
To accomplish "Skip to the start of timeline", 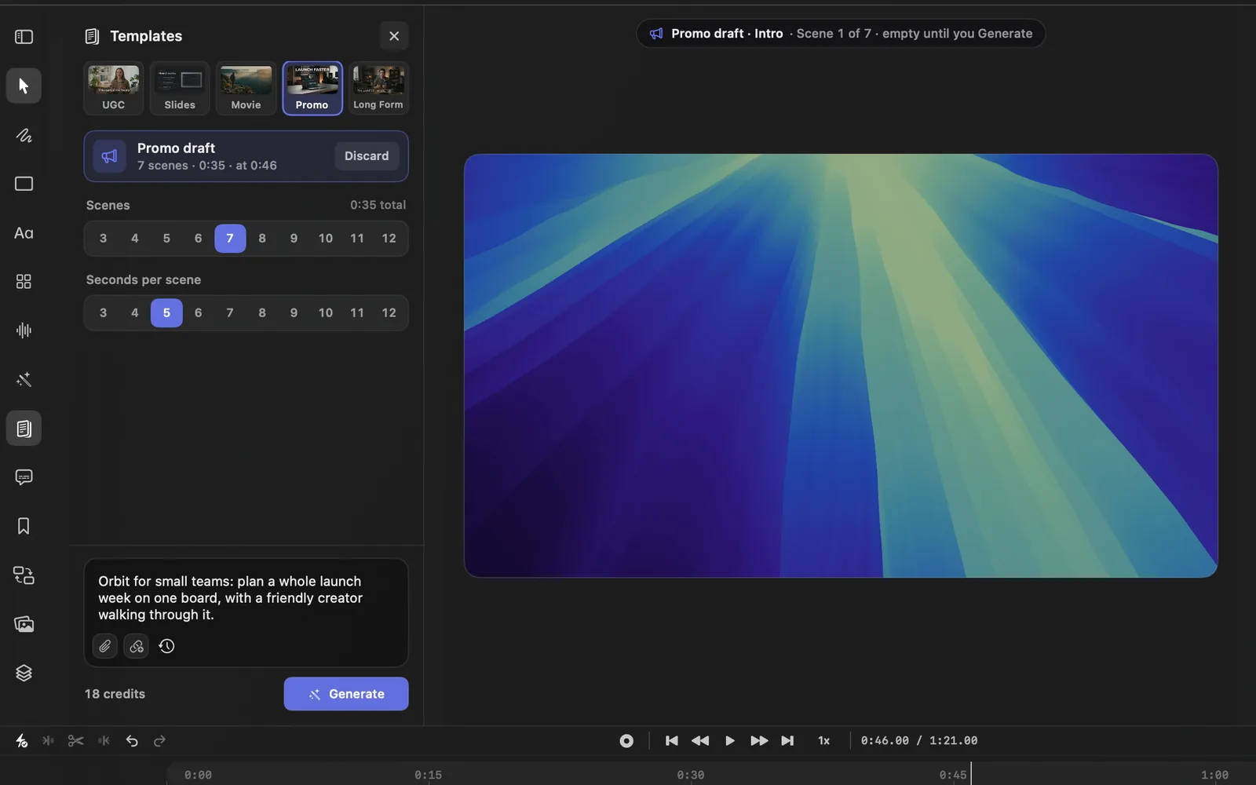I will point(671,740).
